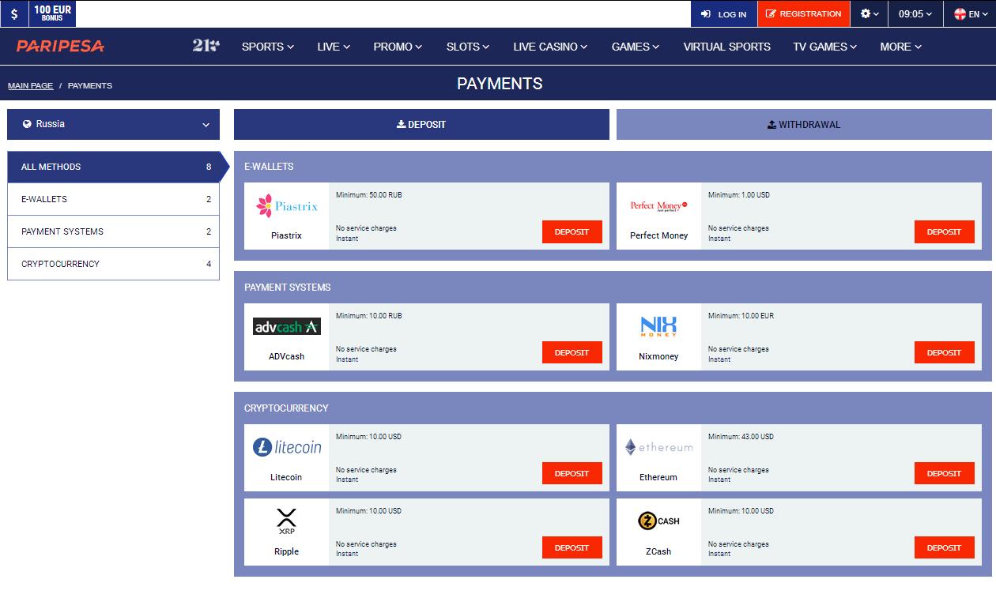Image resolution: width=996 pixels, height=598 pixels.
Task: Click the E-WALLETS section header
Action: (x=269, y=167)
